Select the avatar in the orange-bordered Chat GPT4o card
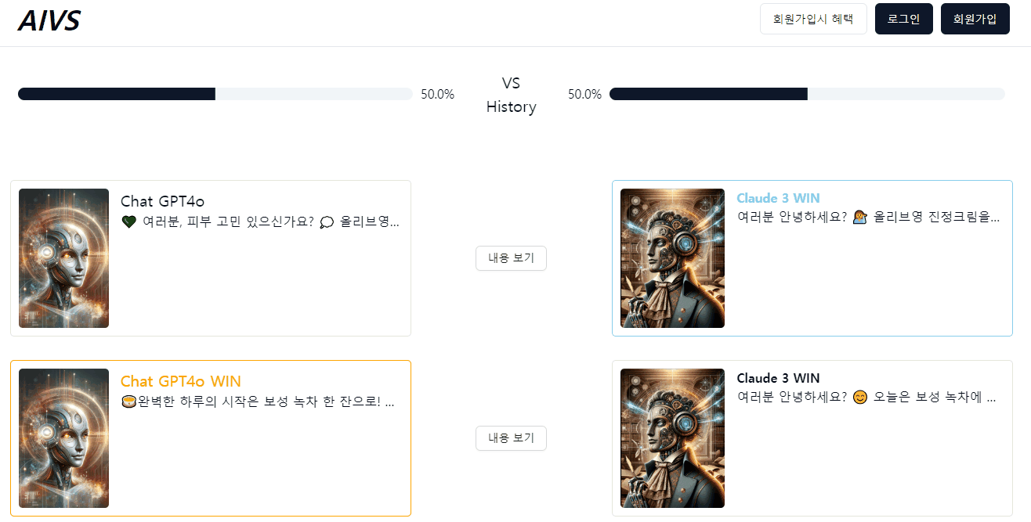Viewport: 1031px width, 522px height. [x=63, y=438]
